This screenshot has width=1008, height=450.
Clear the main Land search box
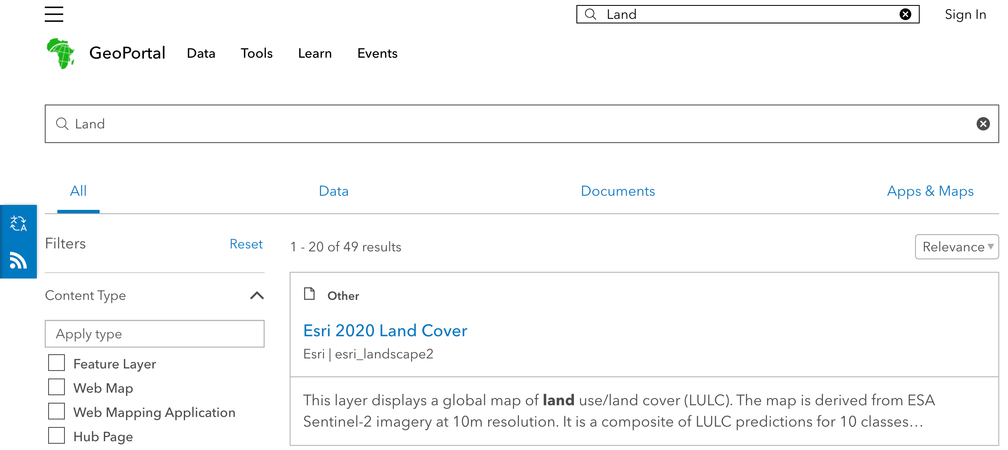pos(983,124)
